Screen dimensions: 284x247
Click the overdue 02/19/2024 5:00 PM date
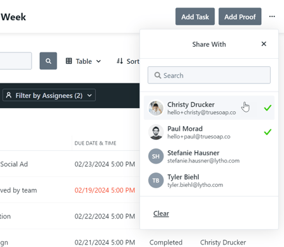(x=105, y=190)
